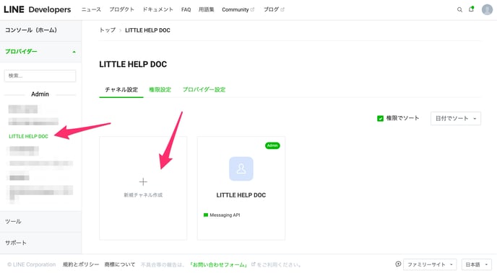
Task: Click the external link icon beside Community
Action: coord(253,9)
